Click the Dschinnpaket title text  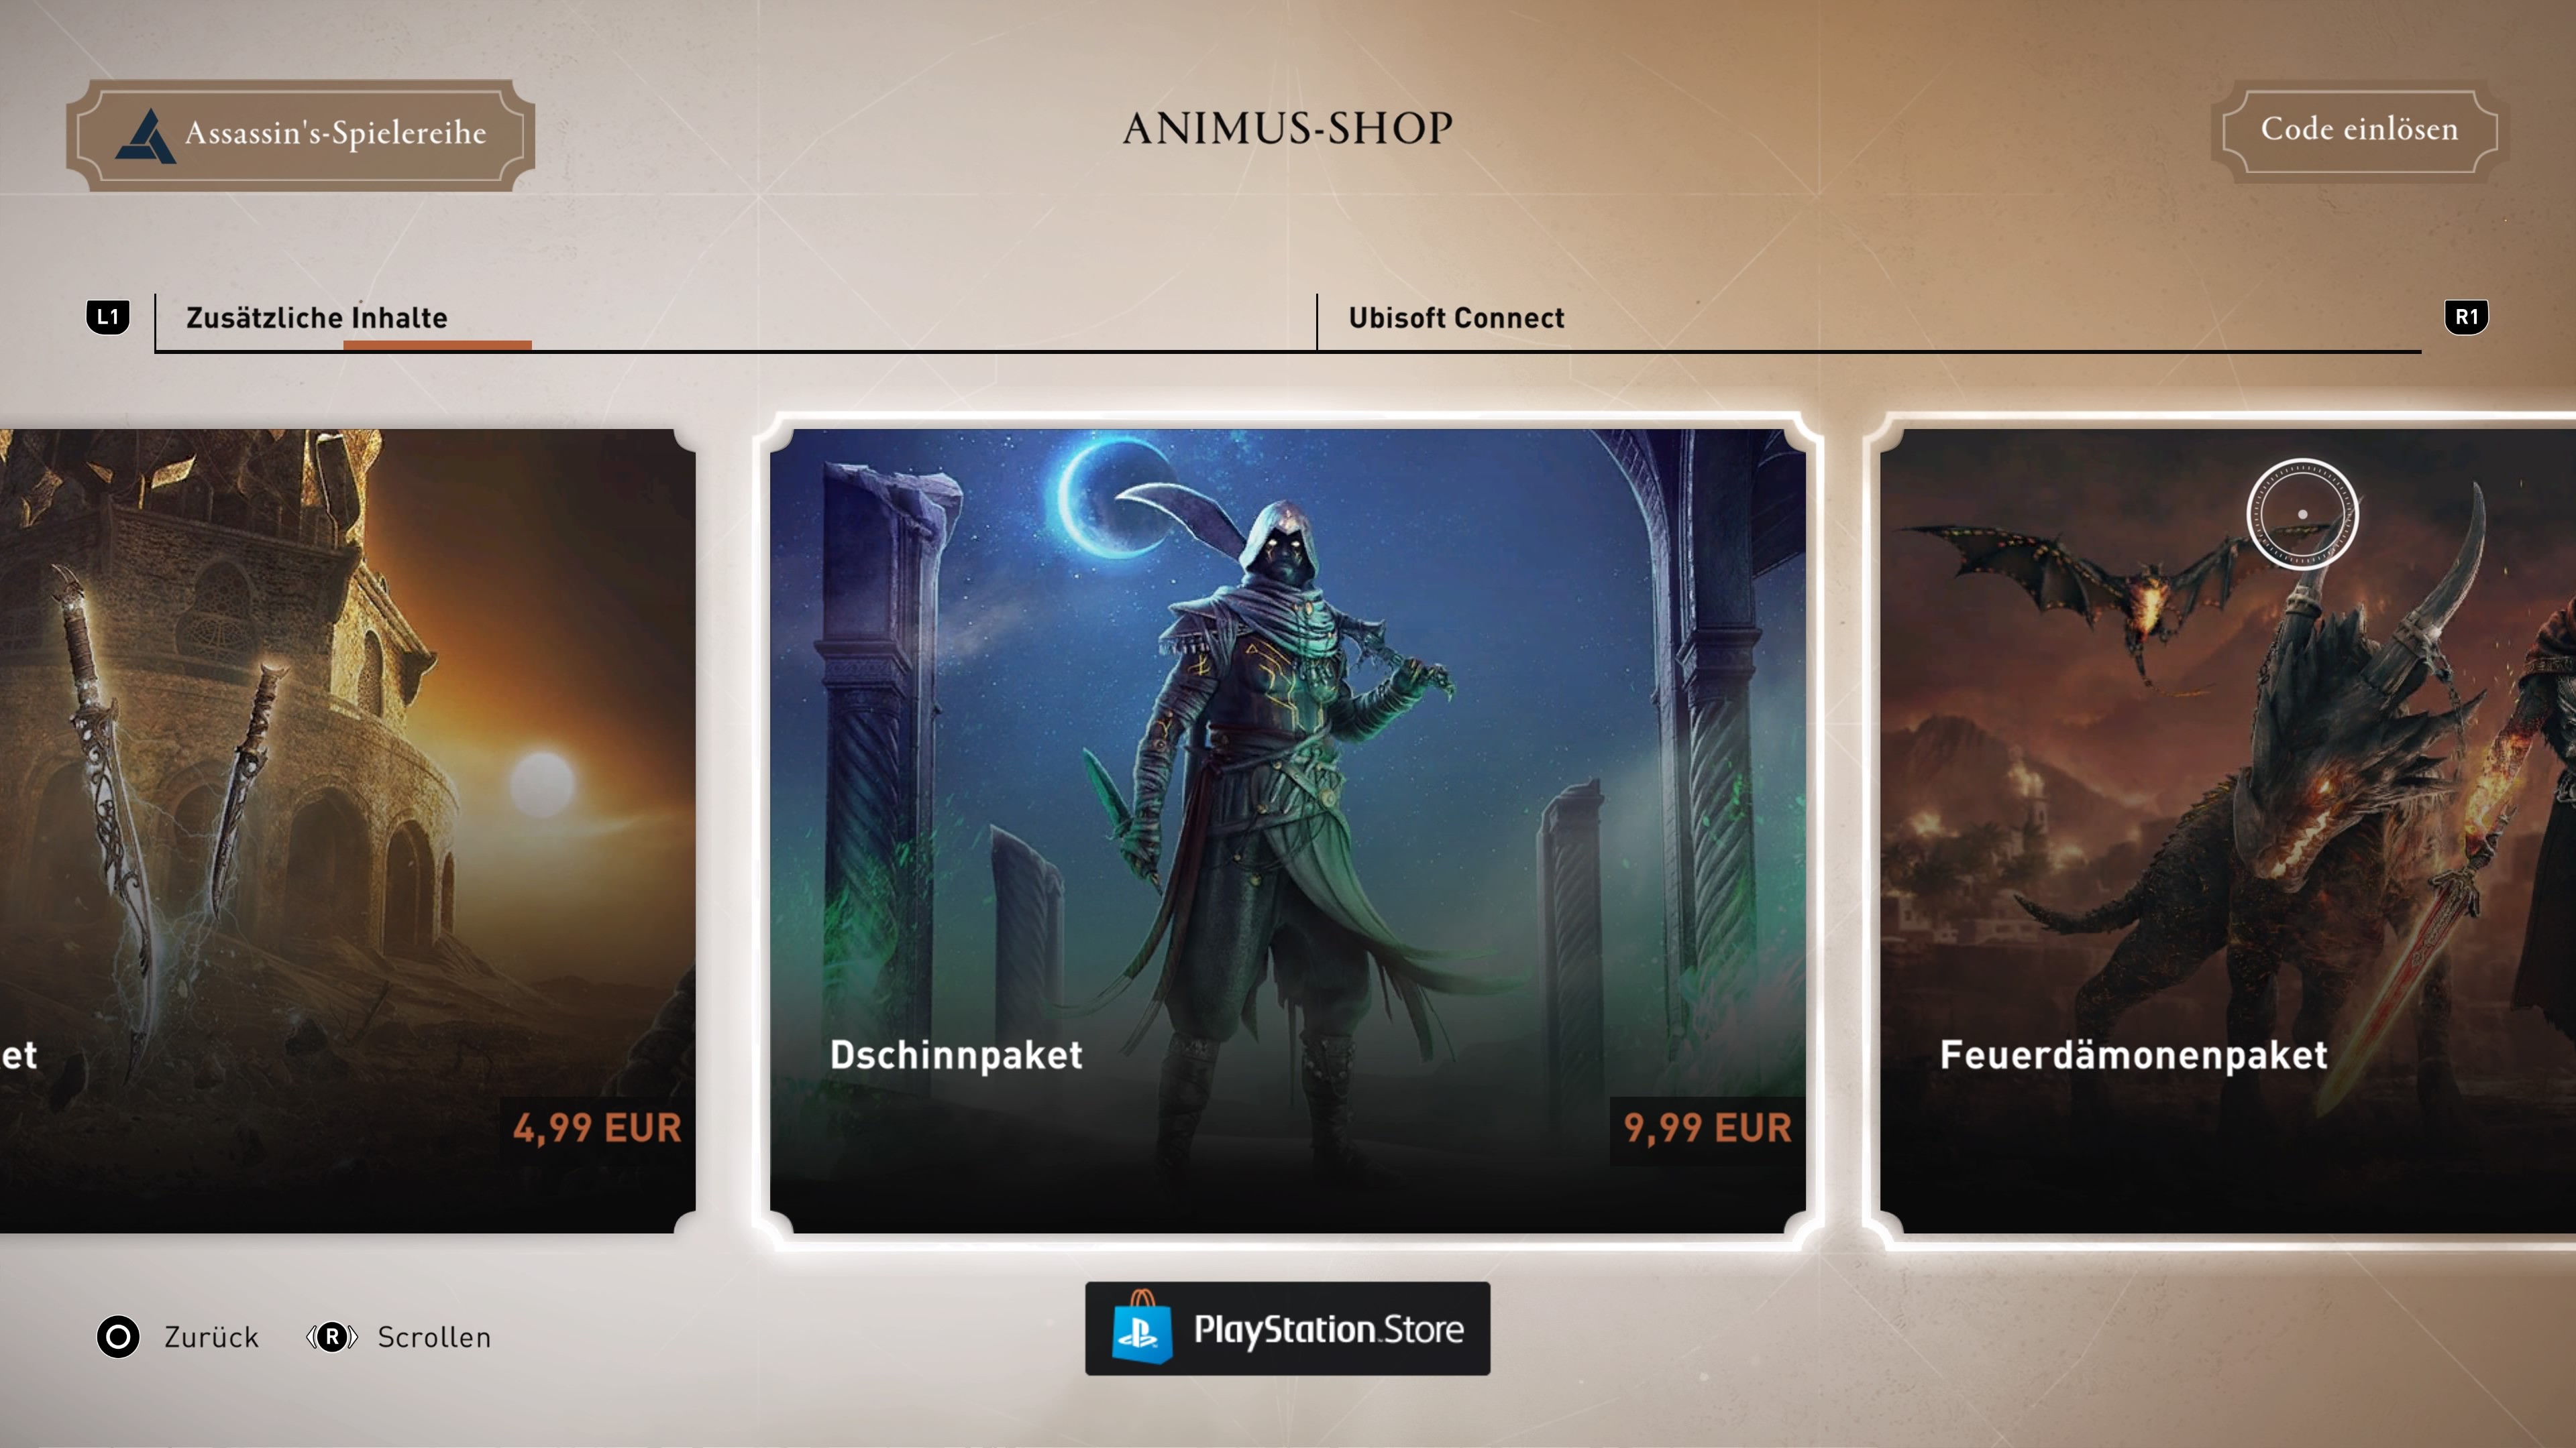[956, 1054]
